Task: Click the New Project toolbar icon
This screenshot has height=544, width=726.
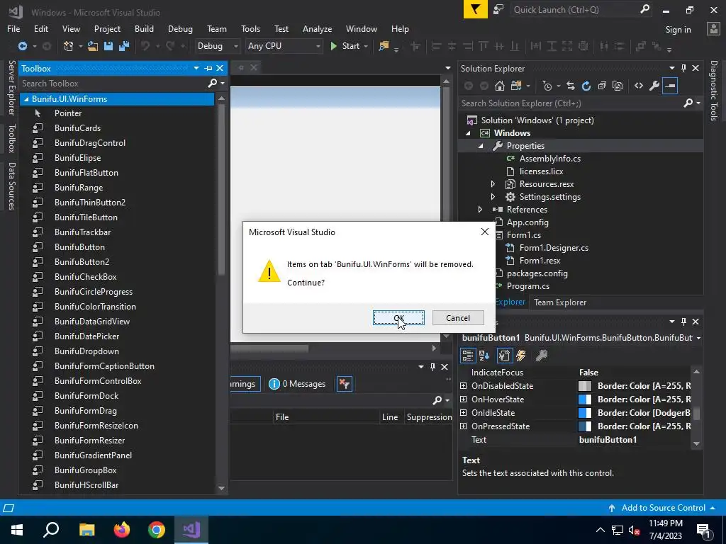Action: point(69,46)
